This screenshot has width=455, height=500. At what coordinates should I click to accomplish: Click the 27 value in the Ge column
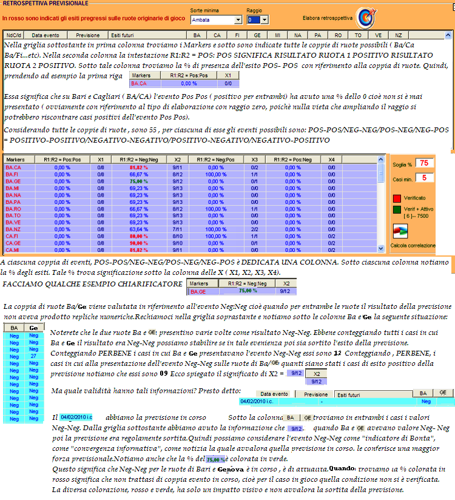pyautogui.click(x=33, y=356)
